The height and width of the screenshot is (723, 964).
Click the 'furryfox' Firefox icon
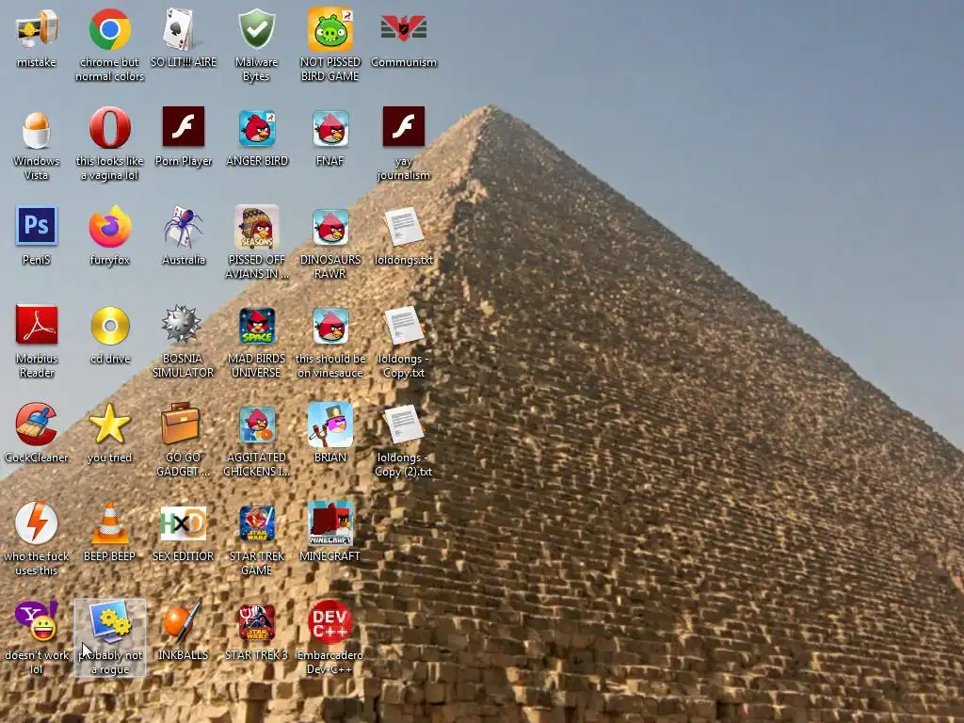coord(109,226)
